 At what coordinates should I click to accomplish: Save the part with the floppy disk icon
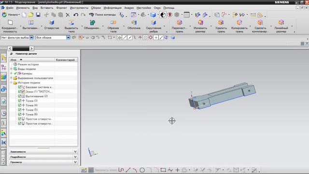(38, 15)
